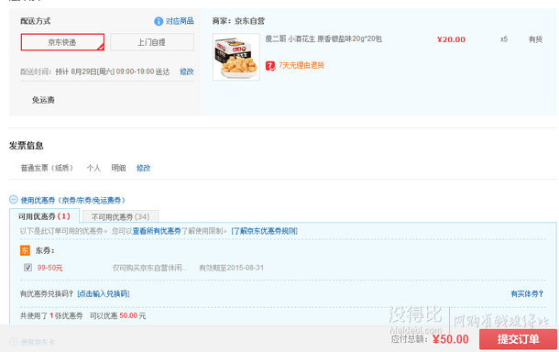Click the ¥20.00 item price
559x352 pixels.
(x=451, y=39)
